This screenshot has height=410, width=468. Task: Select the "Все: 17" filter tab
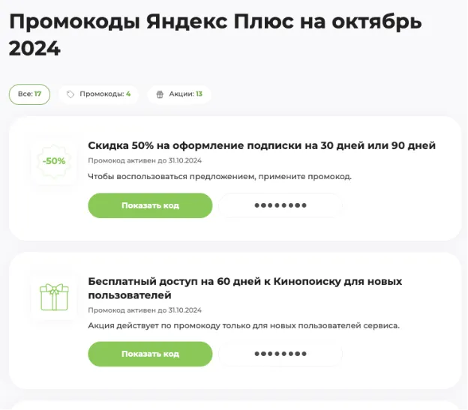pyautogui.click(x=29, y=94)
